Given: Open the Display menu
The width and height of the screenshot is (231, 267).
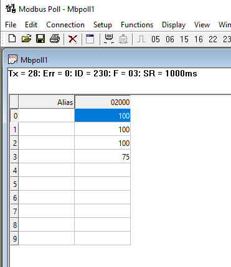Looking at the screenshot, I should (x=174, y=25).
